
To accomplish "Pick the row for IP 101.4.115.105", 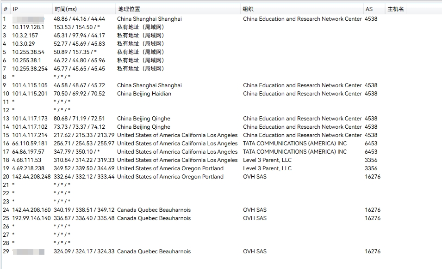I will pyautogui.click(x=30, y=85).
